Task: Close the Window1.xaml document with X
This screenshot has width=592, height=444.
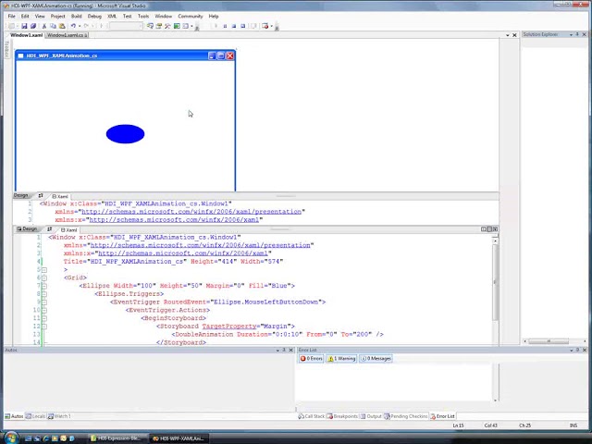Action: (514, 35)
